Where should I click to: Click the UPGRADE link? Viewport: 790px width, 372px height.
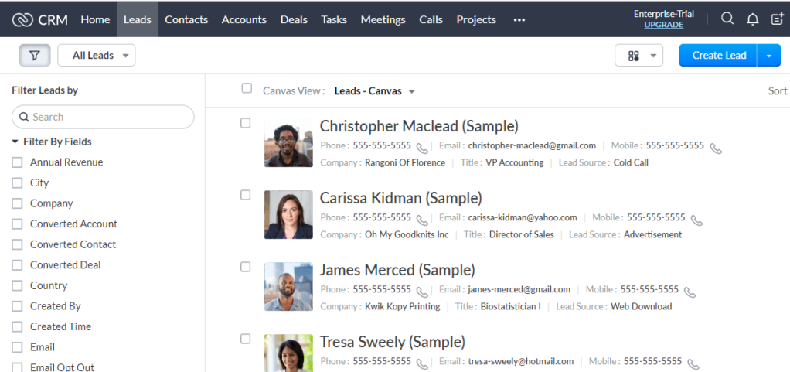pos(663,26)
